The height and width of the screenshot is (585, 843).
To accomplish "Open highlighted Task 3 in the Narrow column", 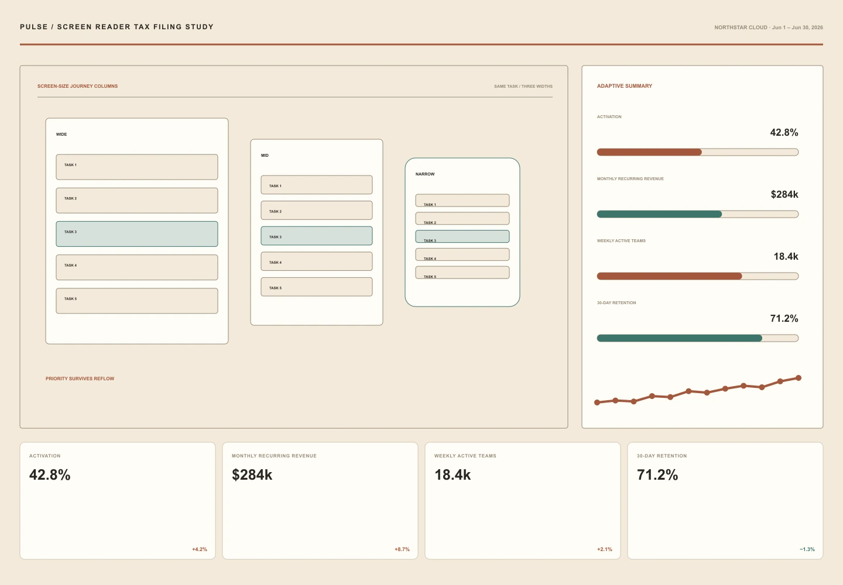I will point(462,236).
